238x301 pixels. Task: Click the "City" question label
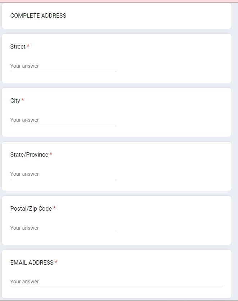coord(15,101)
